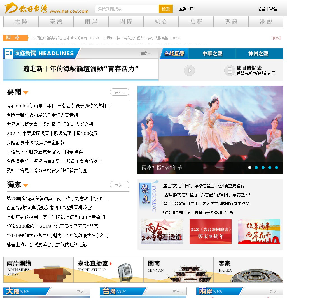The image size is (336, 298).
Task: Switch to the 在綫直播 tab
Action: coord(174,53)
